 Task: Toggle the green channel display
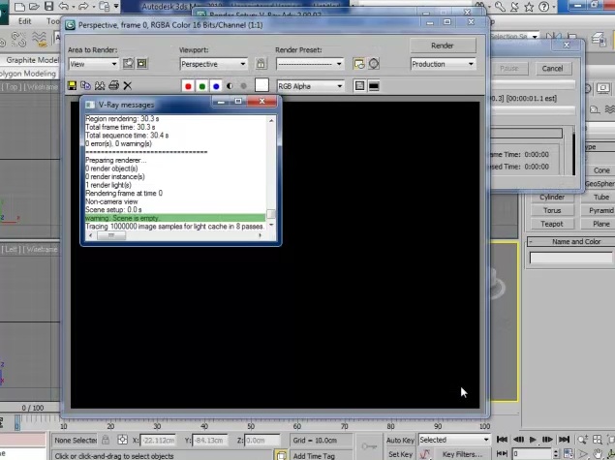coord(202,86)
